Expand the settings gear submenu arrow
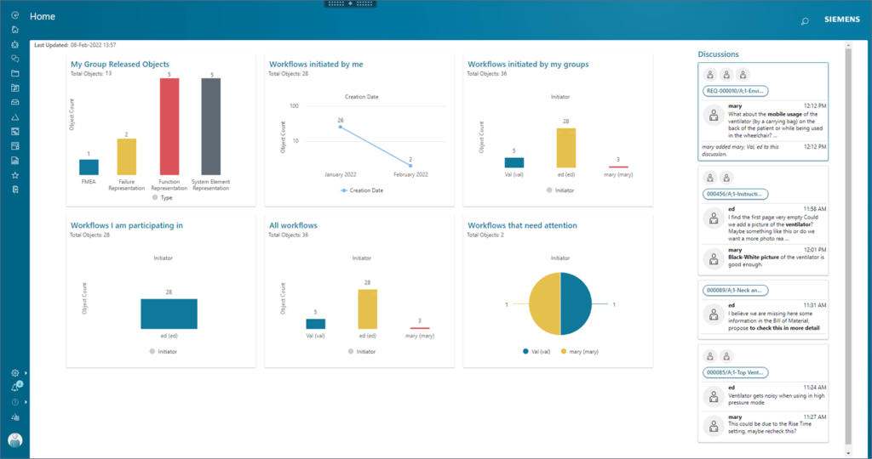This screenshot has width=872, height=459. pyautogui.click(x=26, y=373)
